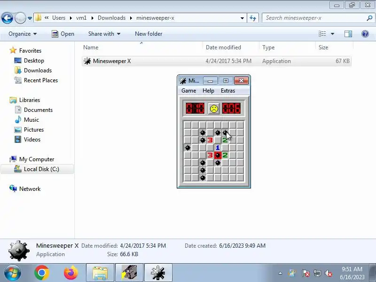This screenshot has height=282, width=376.
Task: Click the File Explorer taskbar button
Action: point(100,273)
